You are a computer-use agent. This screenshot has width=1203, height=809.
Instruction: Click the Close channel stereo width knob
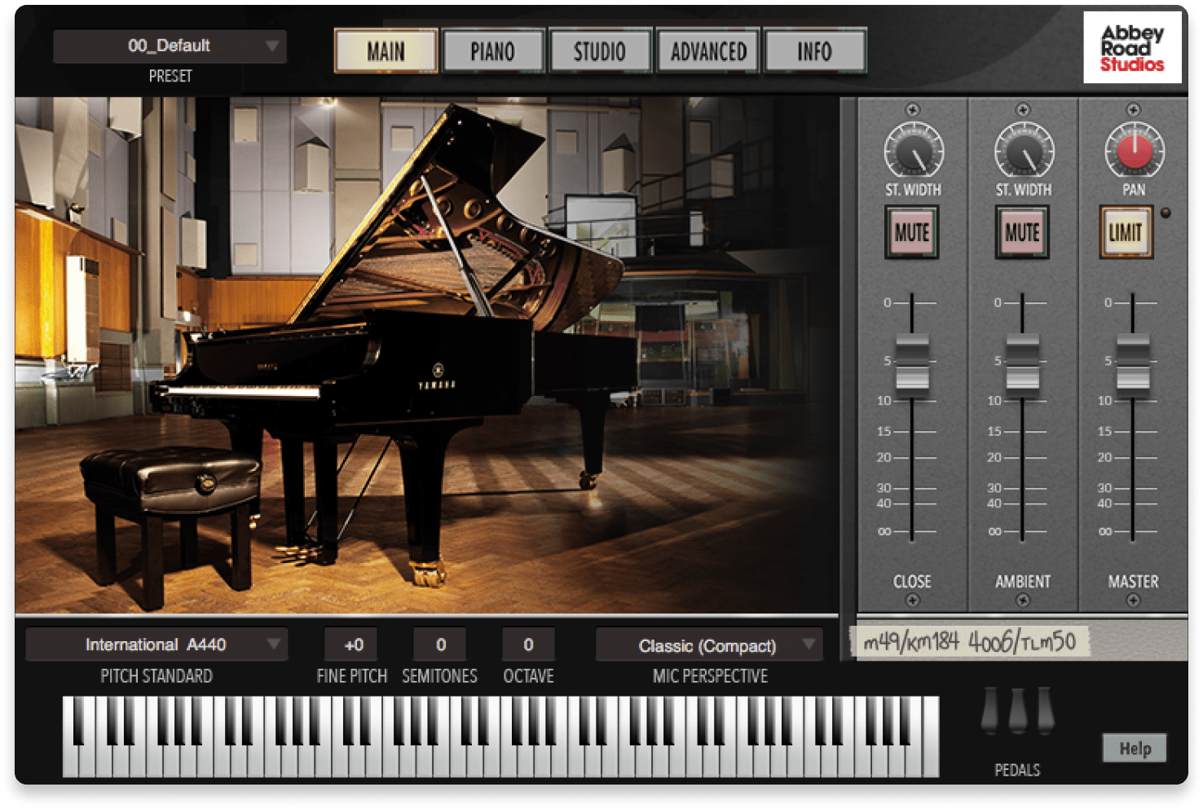pos(913,151)
